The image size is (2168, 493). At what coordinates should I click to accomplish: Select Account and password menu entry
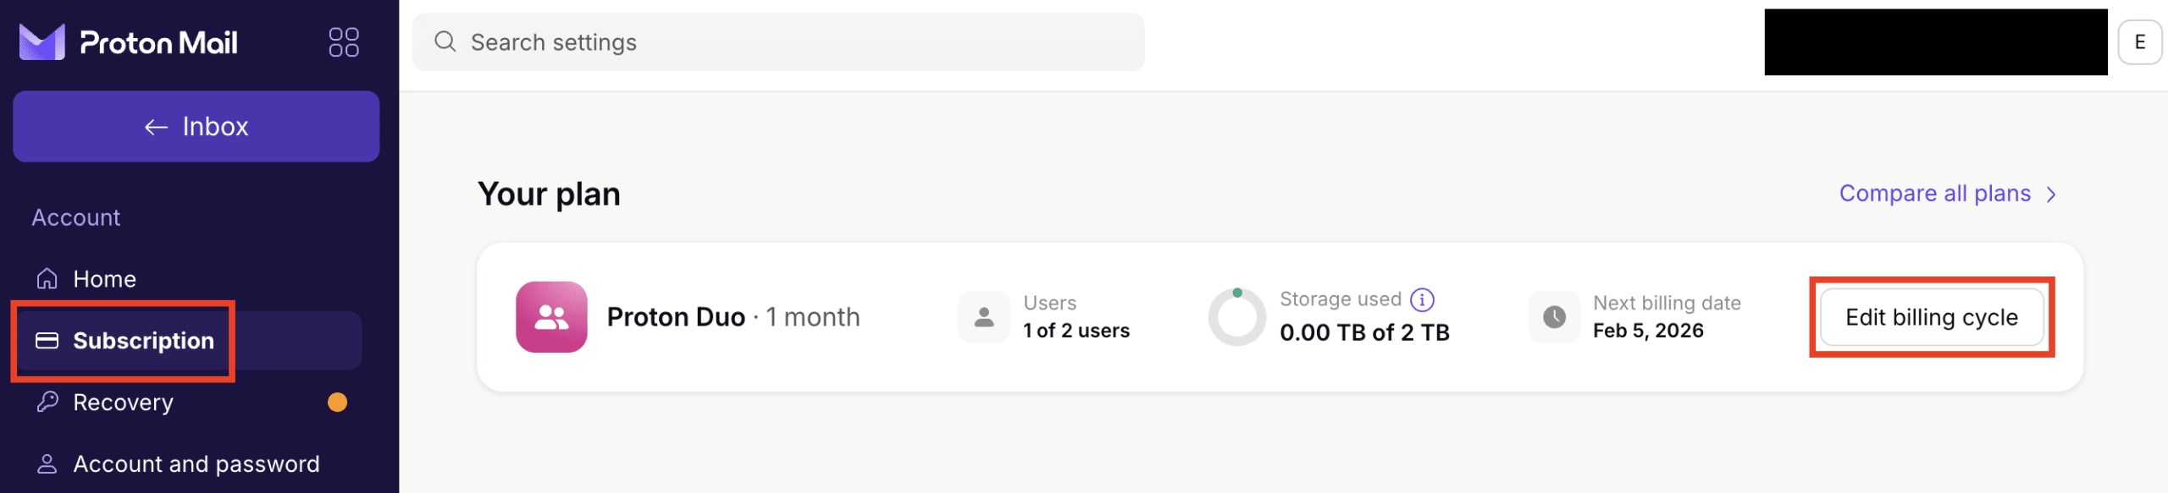click(196, 463)
